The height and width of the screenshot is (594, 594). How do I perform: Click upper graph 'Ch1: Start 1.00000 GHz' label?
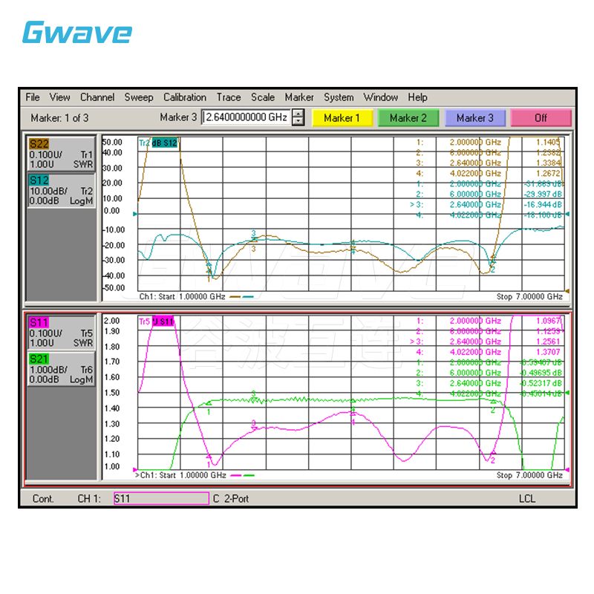[x=182, y=296]
